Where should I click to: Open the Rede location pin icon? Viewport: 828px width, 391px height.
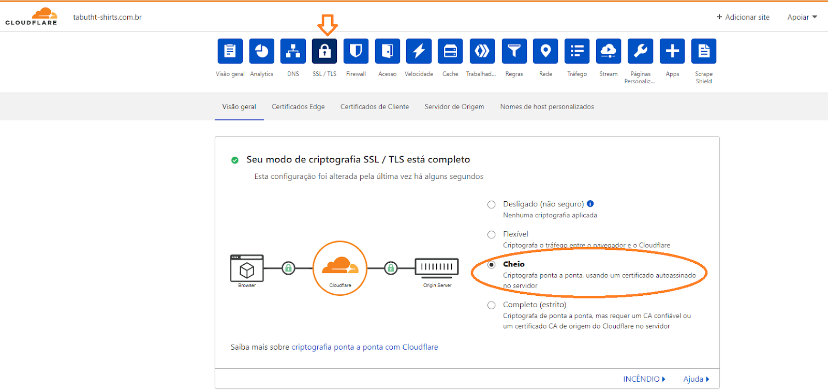click(x=545, y=51)
